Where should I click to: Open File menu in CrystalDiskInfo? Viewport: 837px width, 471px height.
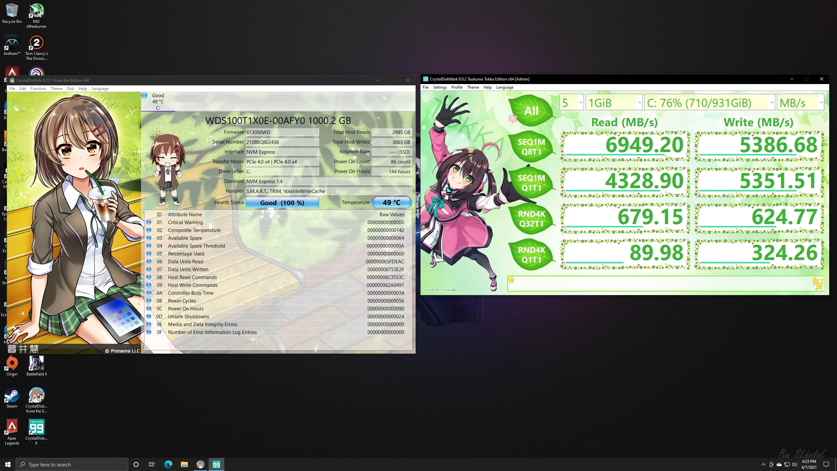coord(12,89)
